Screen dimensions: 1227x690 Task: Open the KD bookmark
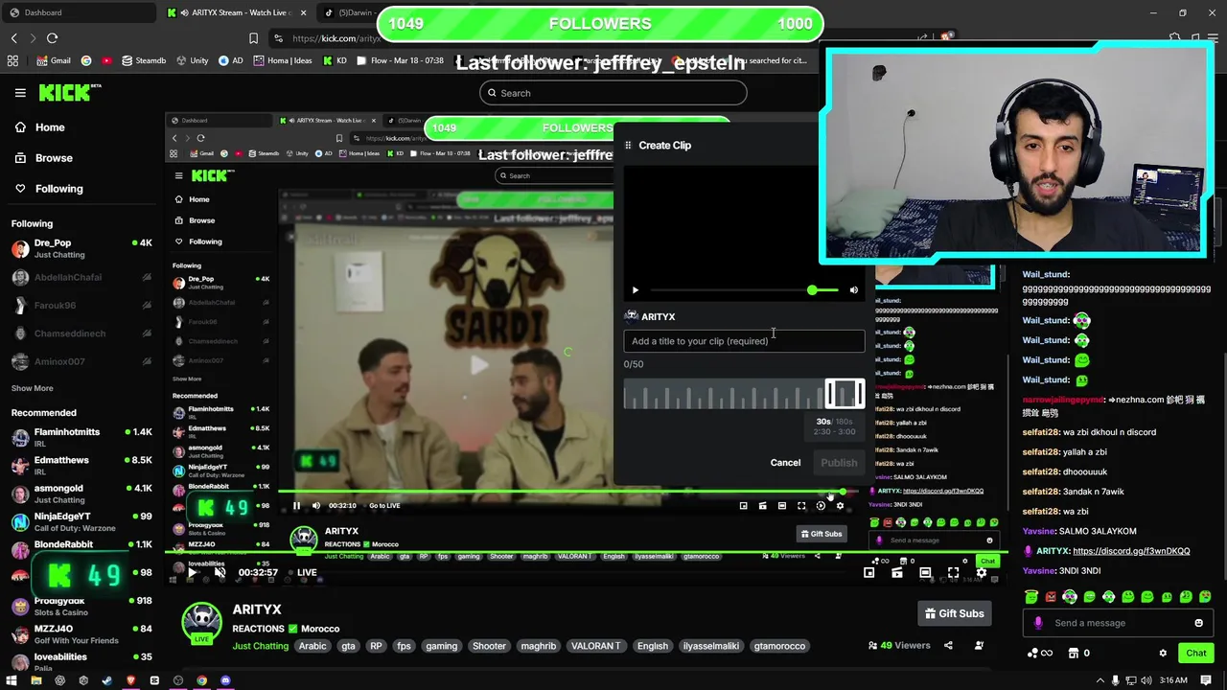coord(335,60)
